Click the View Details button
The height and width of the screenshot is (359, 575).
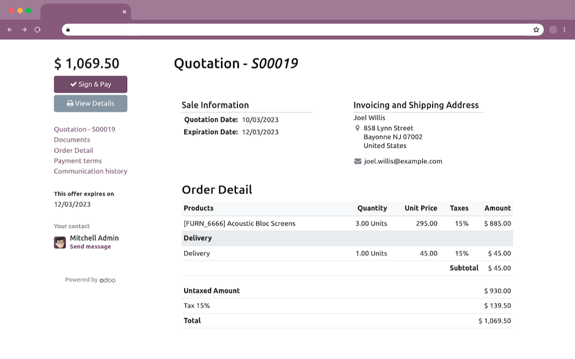coord(91,103)
